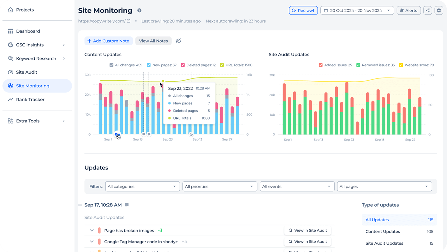Click note icon beside Sep 17 timestamp

127,205
